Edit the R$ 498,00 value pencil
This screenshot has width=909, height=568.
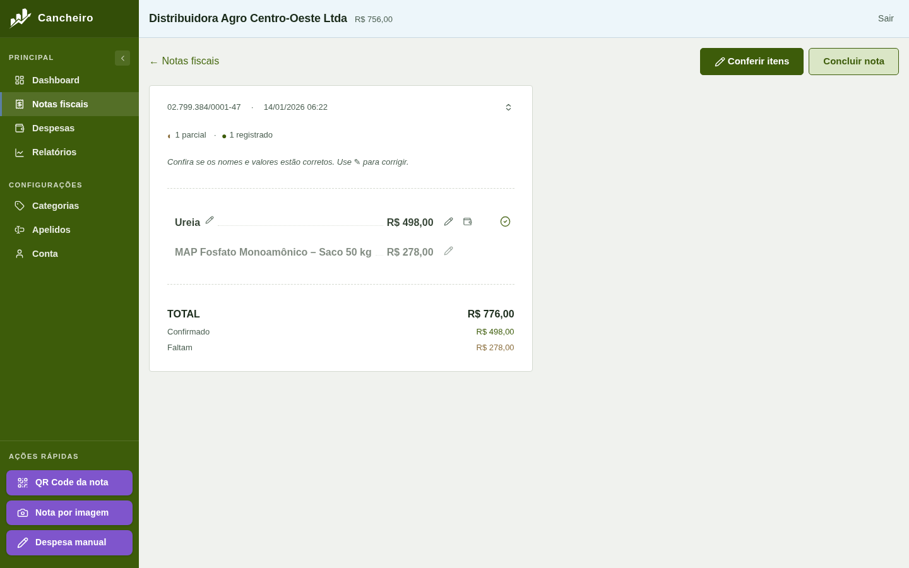(448, 222)
